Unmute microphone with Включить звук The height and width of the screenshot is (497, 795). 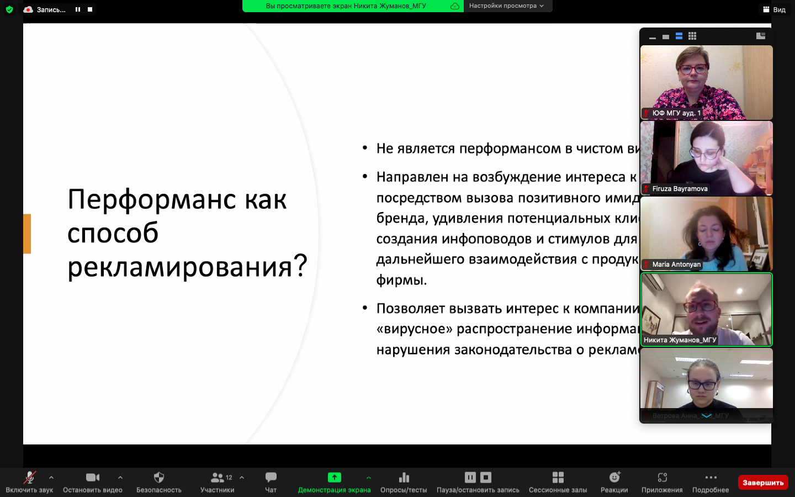coord(29,482)
